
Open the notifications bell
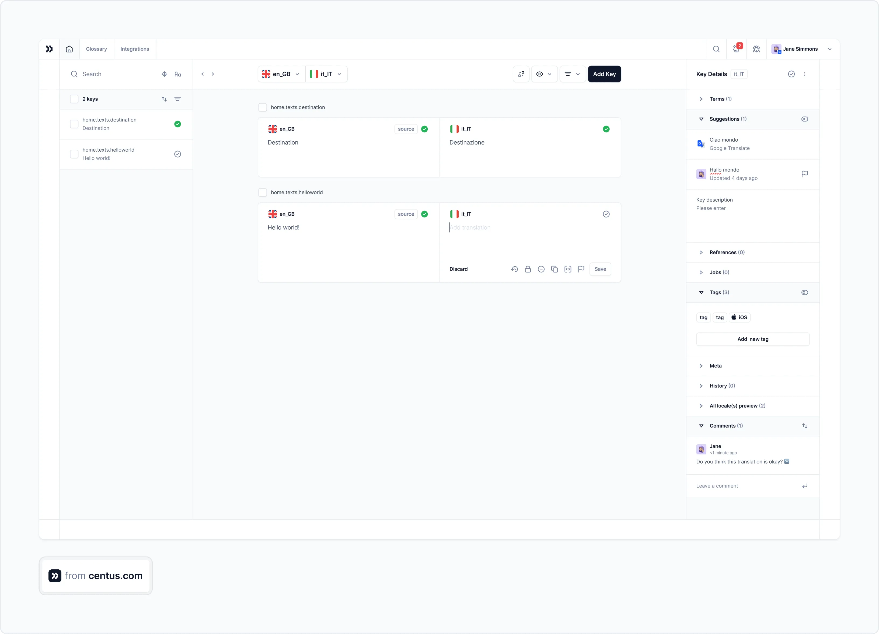point(736,49)
